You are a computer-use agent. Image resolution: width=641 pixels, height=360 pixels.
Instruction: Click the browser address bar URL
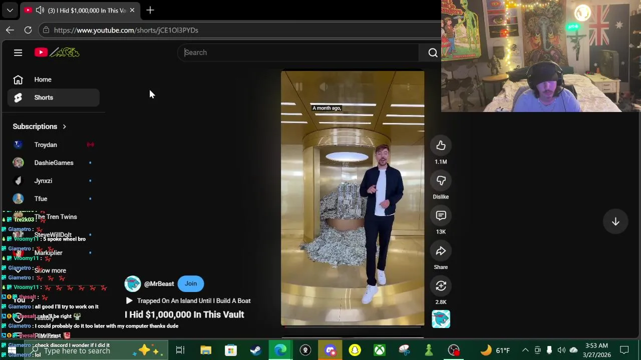[x=126, y=30]
